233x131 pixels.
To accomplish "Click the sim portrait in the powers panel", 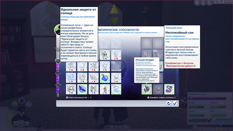I will tap(57, 30).
